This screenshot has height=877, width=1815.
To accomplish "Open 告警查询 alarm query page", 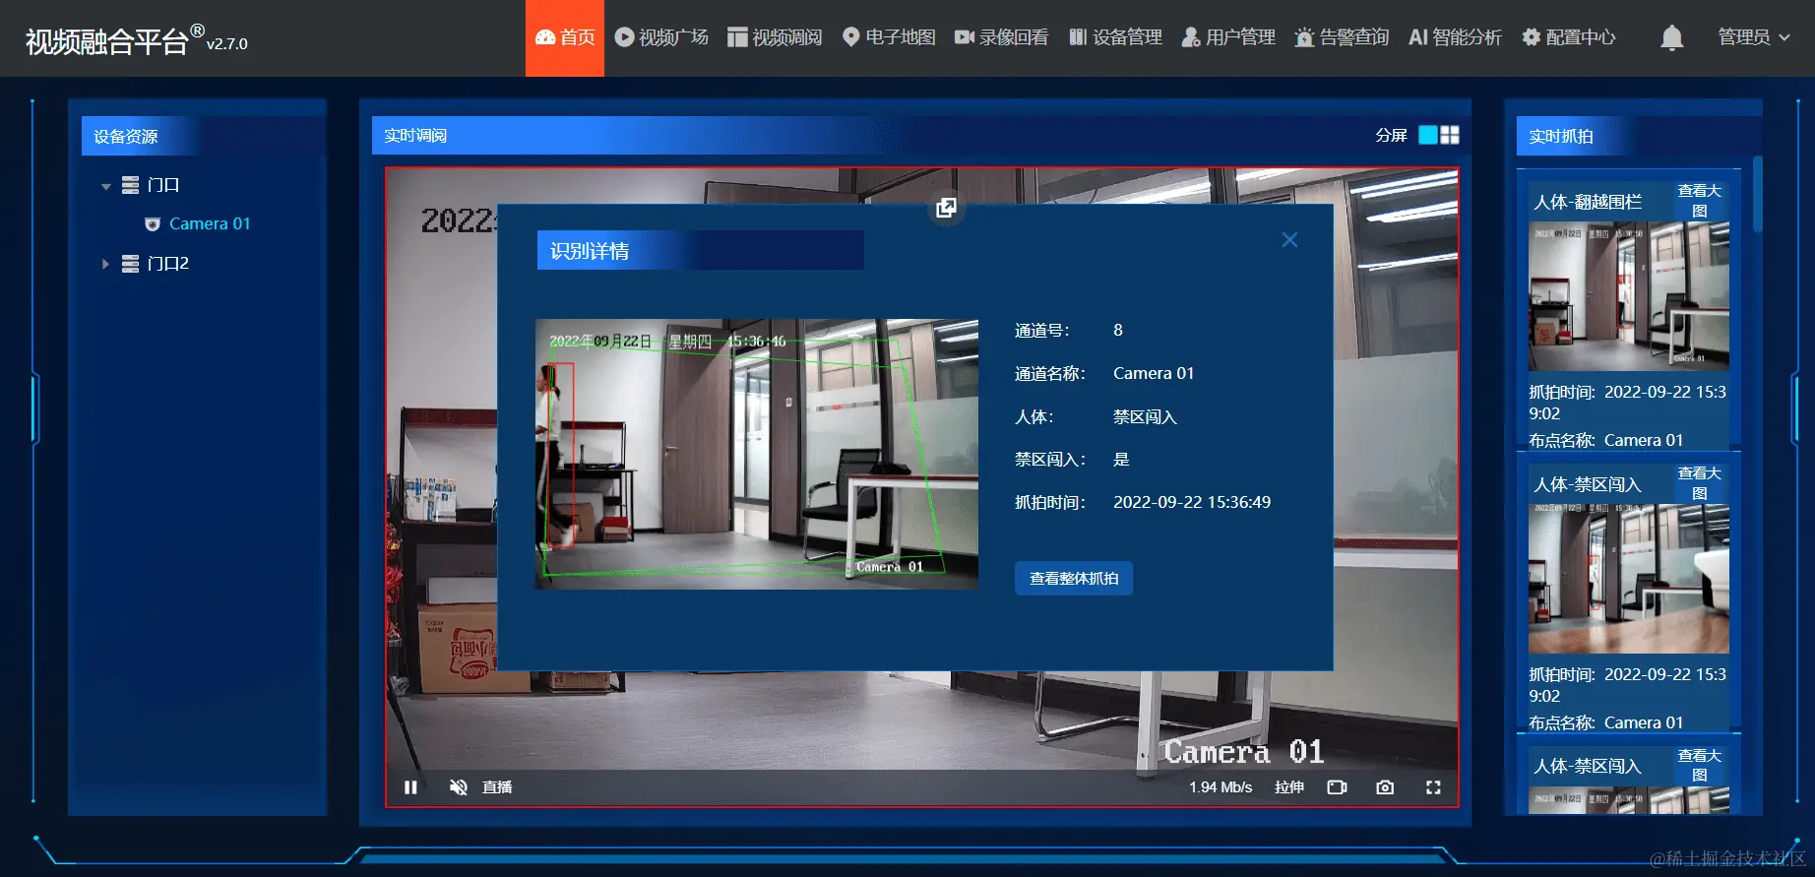I will click(x=1342, y=37).
